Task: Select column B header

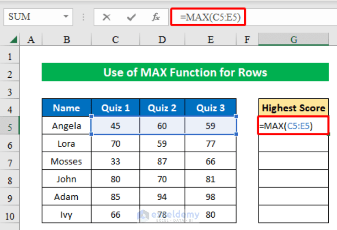Action: coord(67,40)
